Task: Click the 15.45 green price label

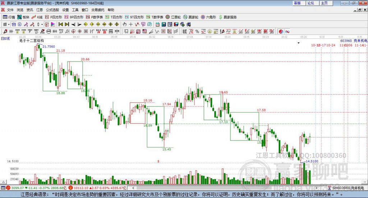Action: (x=167, y=149)
